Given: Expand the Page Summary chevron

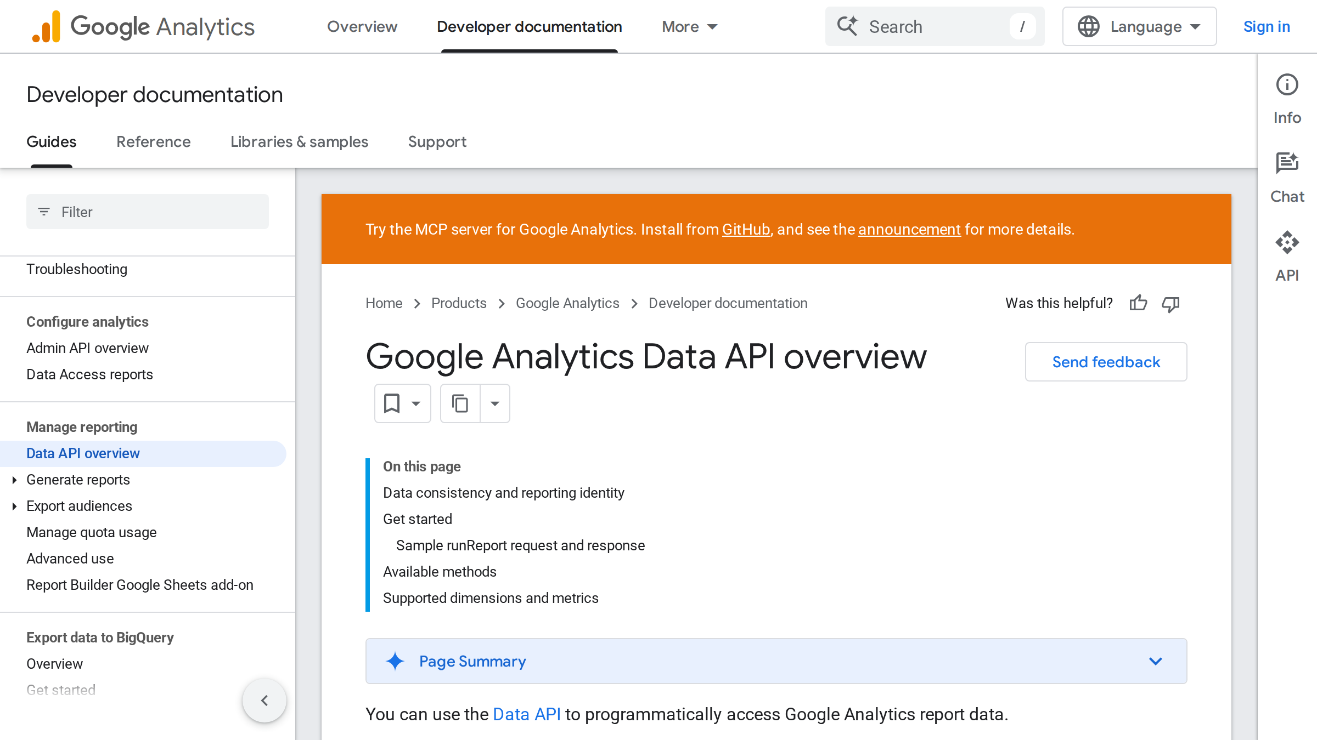Looking at the screenshot, I should 1156,661.
